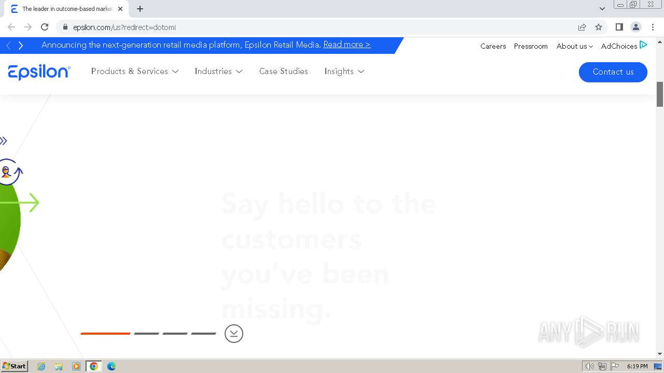Image resolution: width=664 pixels, height=373 pixels.
Task: Open Careers link
Action: point(493,46)
